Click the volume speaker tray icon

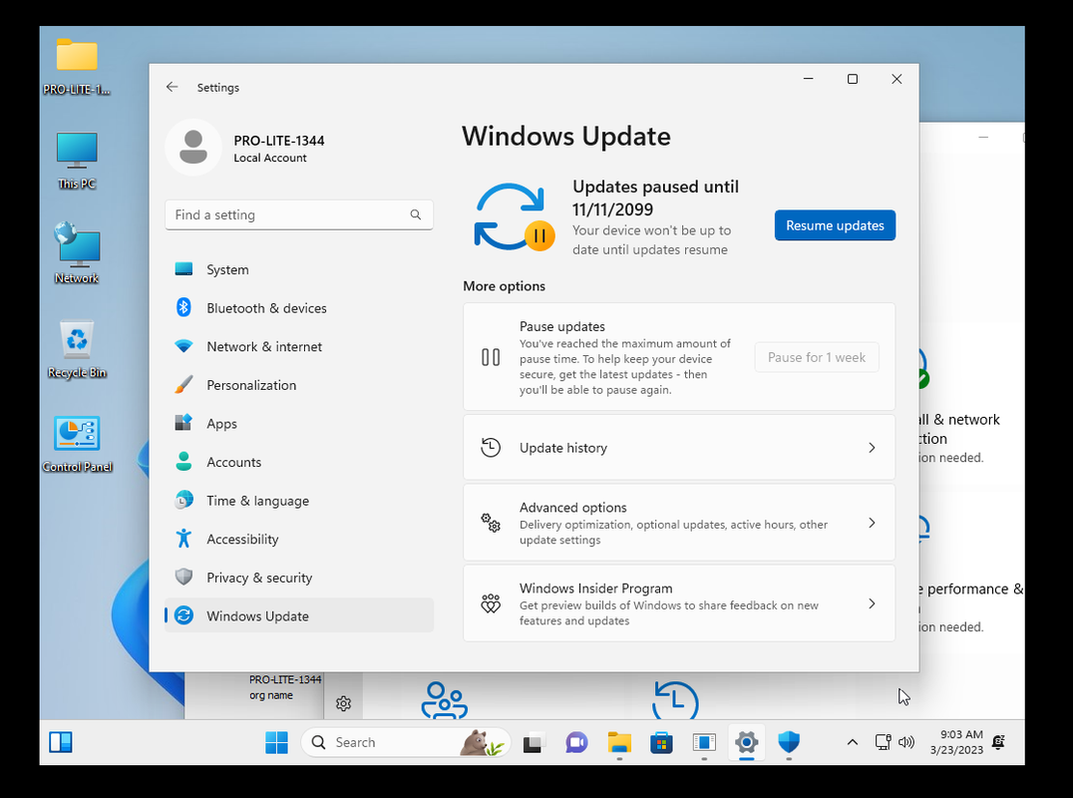coord(906,742)
